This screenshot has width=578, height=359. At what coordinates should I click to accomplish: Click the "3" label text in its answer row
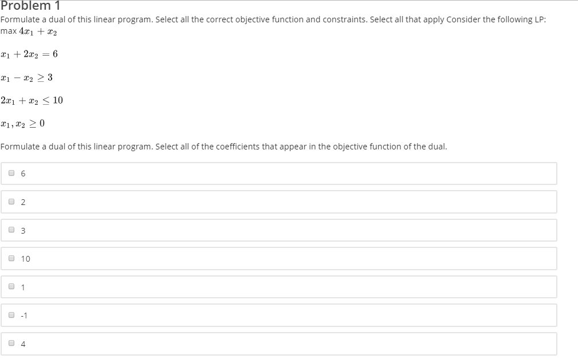click(23, 230)
